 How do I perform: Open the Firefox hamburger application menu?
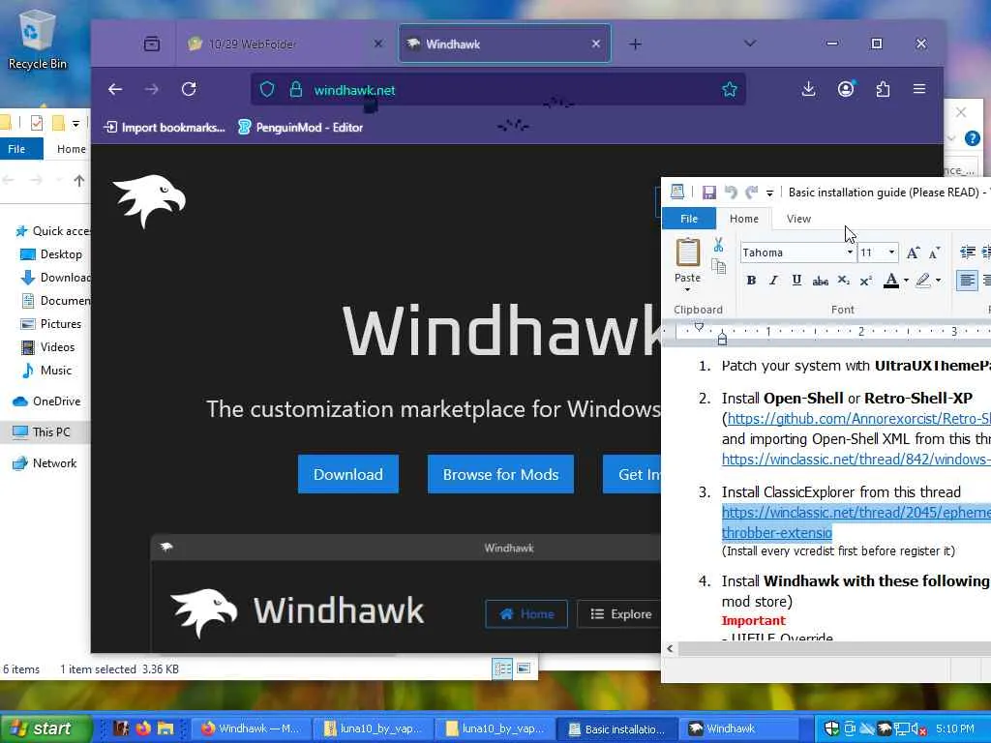(x=919, y=90)
